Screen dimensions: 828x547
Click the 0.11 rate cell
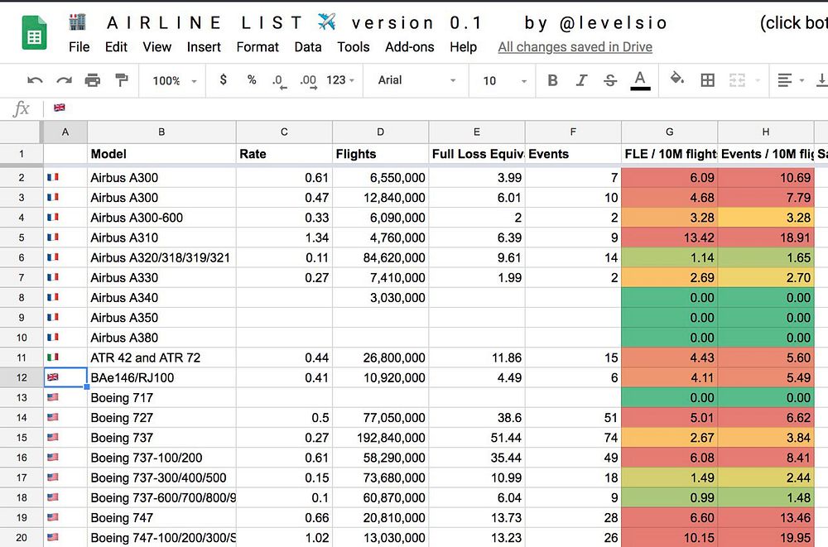[284, 257]
